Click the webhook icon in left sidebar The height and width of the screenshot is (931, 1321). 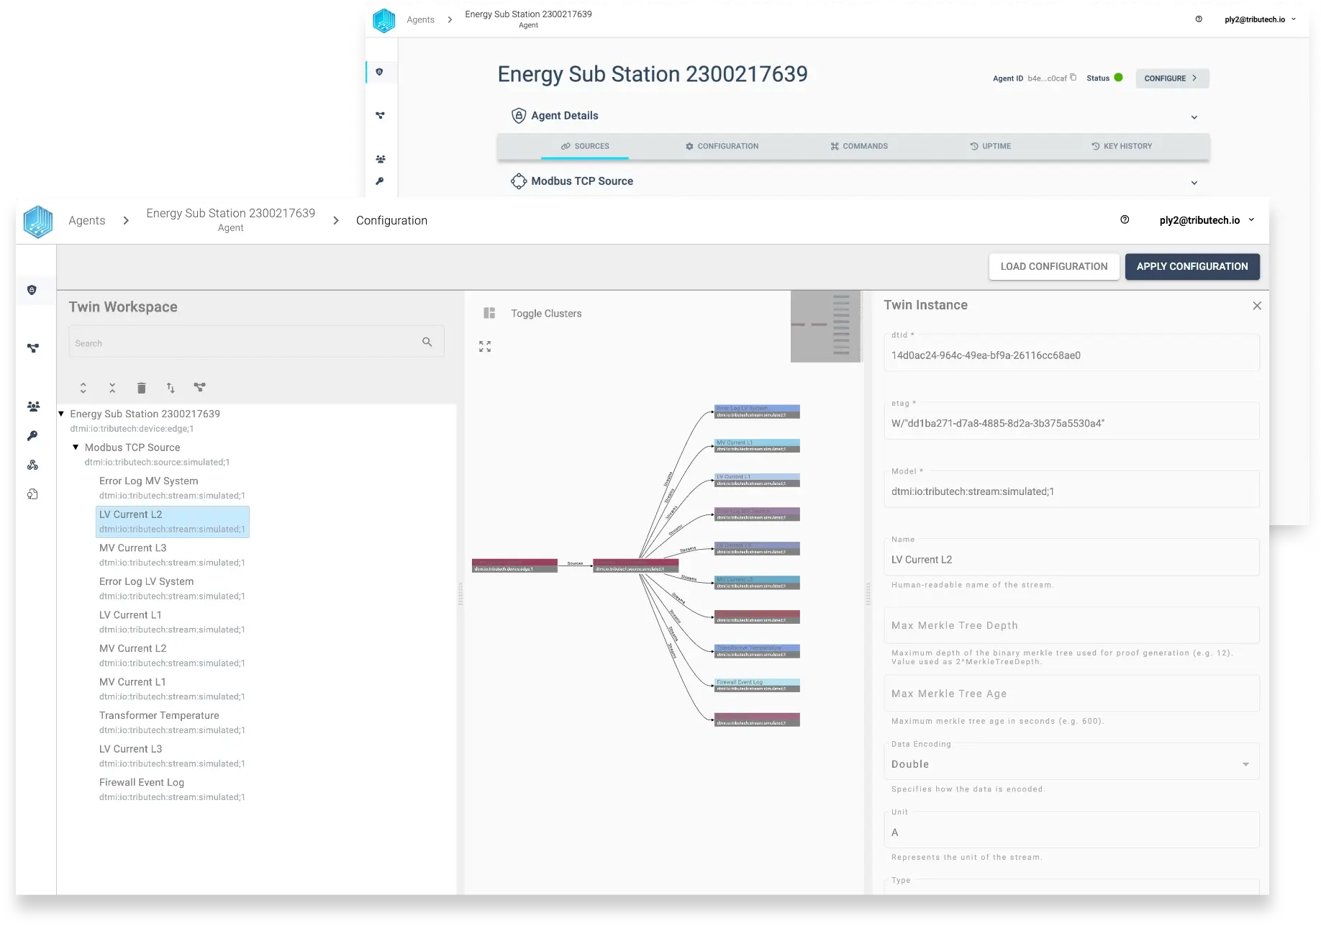click(x=32, y=465)
